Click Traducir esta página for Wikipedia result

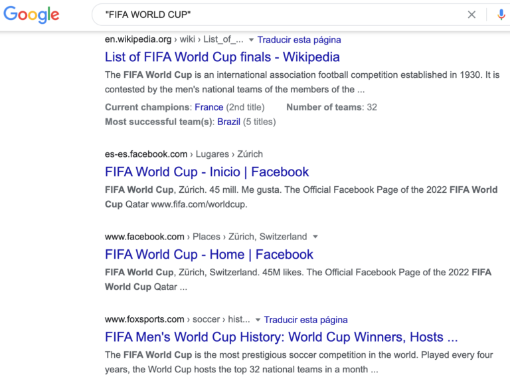(x=299, y=40)
